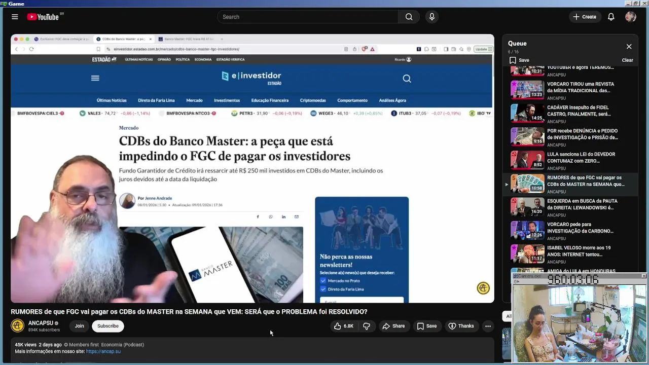Click the Economia (Podcast) label
The image size is (649, 365).
click(122, 345)
